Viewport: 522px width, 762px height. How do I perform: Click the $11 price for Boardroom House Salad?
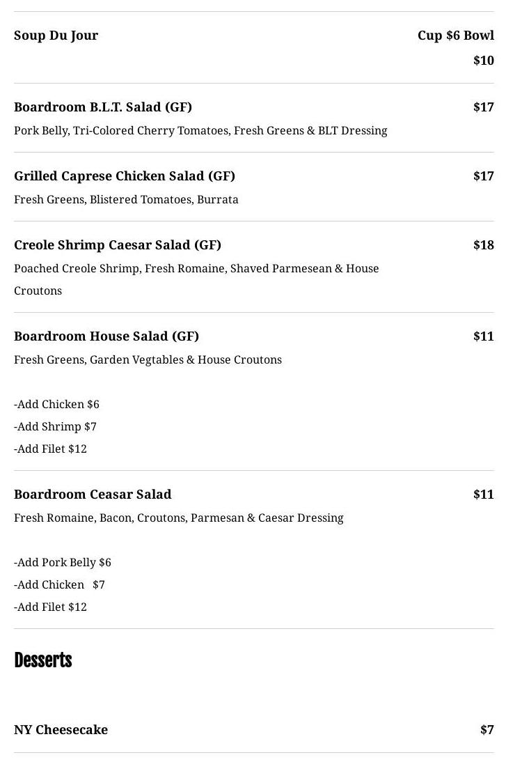point(483,336)
